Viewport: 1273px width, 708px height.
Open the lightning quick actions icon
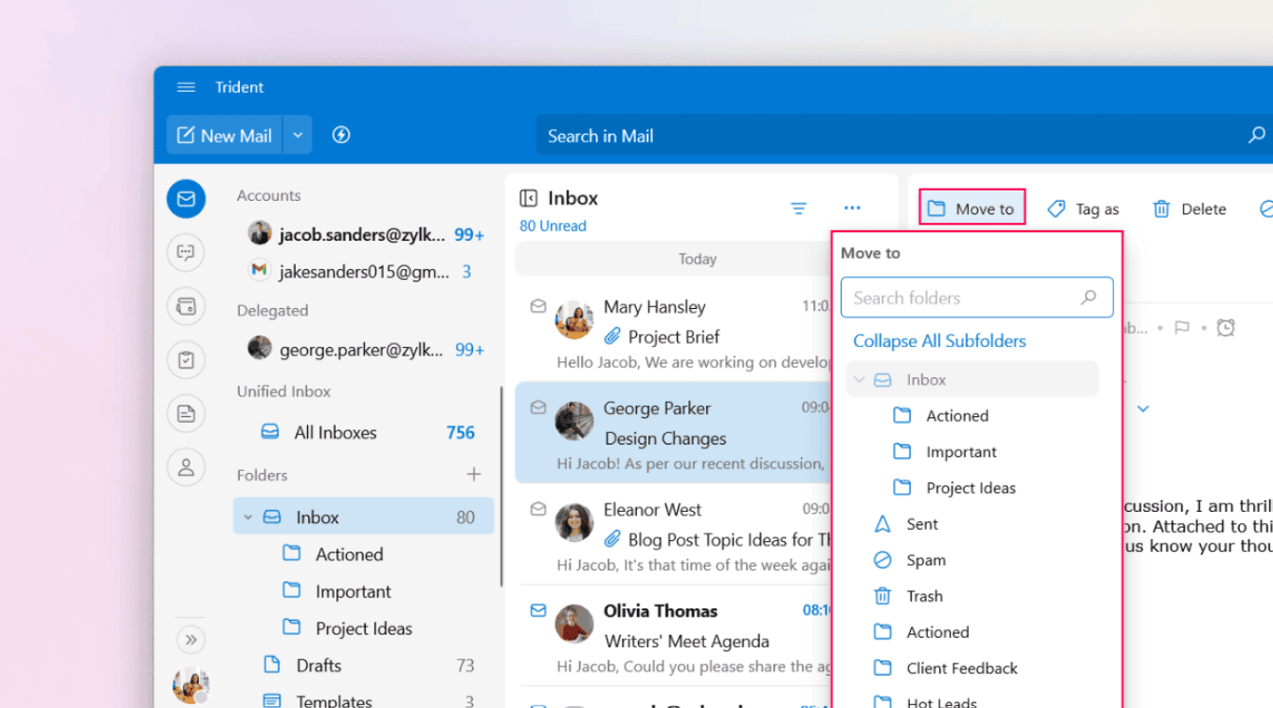341,136
